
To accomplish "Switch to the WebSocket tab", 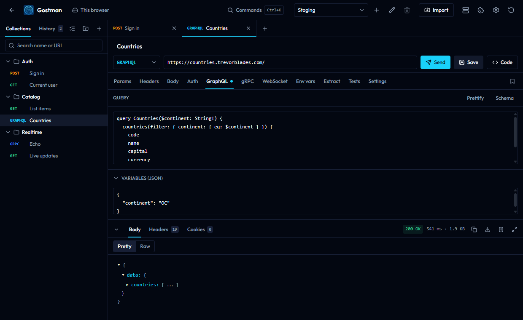I will 275,81.
